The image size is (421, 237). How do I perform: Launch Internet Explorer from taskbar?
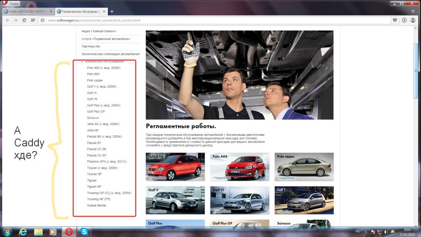23,232
